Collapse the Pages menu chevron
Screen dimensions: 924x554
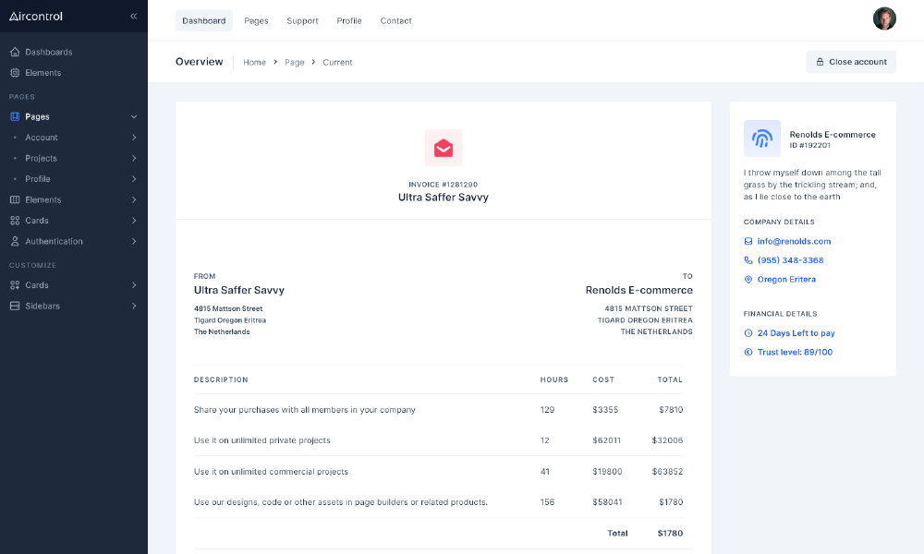coord(134,116)
